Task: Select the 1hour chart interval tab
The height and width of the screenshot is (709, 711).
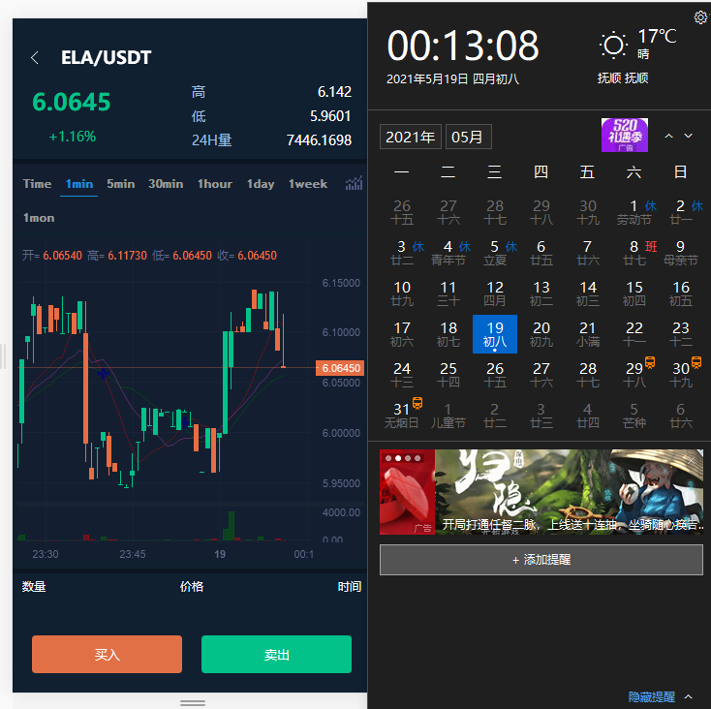Action: 214,184
